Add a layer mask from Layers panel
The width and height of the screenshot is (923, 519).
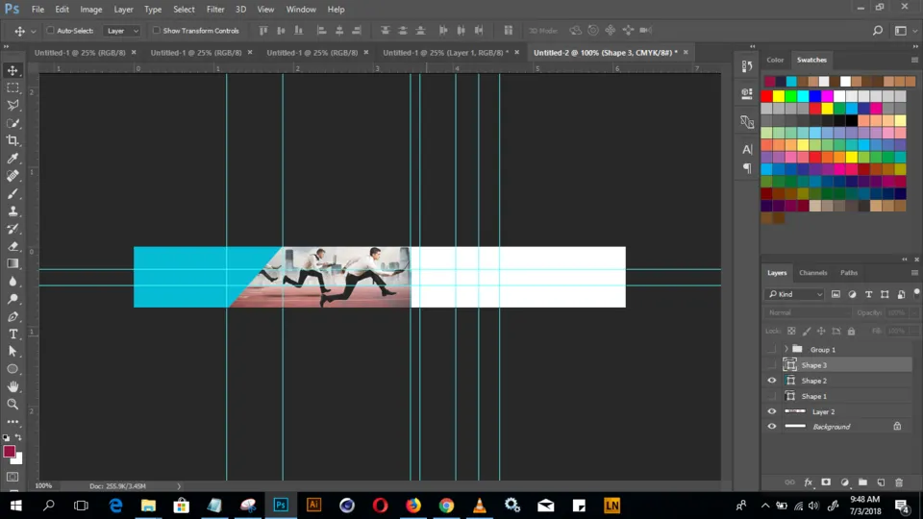pyautogui.click(x=826, y=482)
